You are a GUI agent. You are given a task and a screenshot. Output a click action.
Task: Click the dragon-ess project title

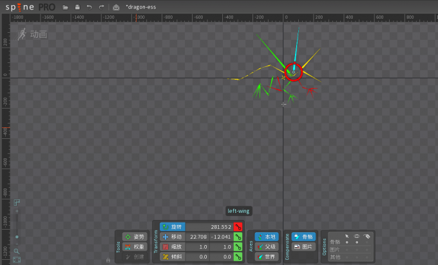tap(141, 7)
